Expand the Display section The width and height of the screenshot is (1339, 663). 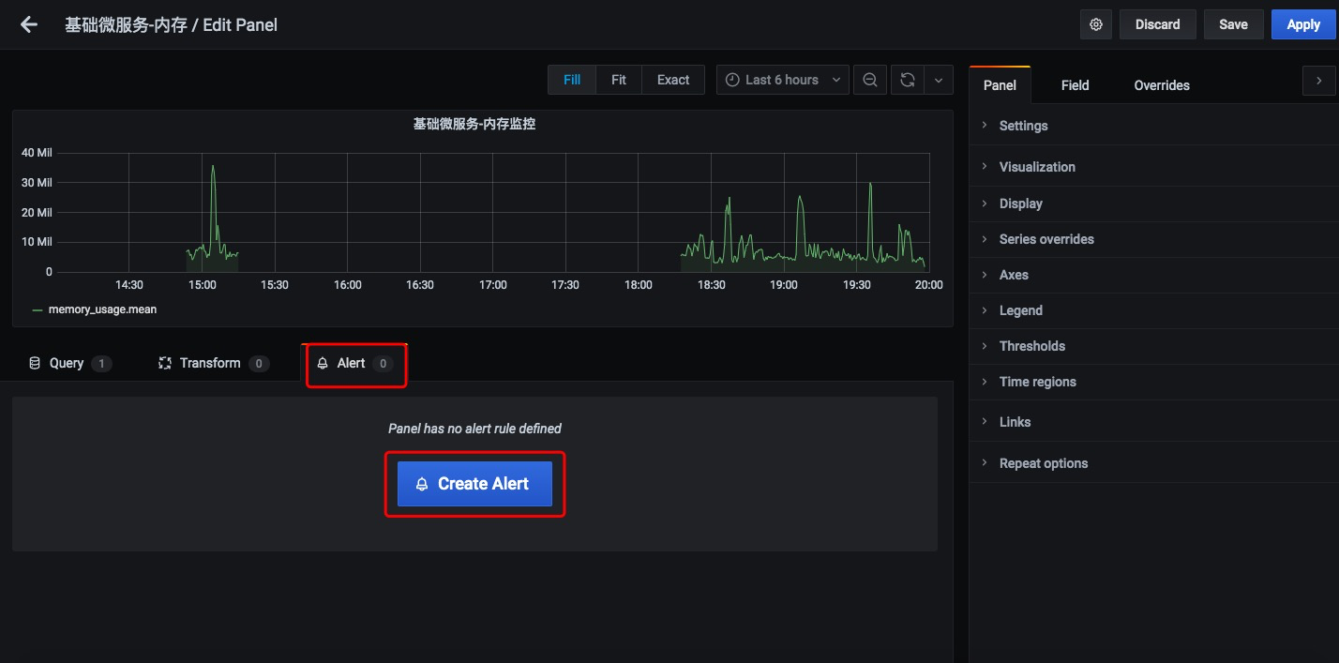(x=1154, y=203)
